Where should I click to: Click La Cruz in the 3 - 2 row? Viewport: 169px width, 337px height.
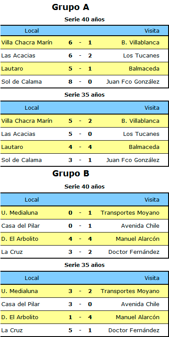point(12,252)
